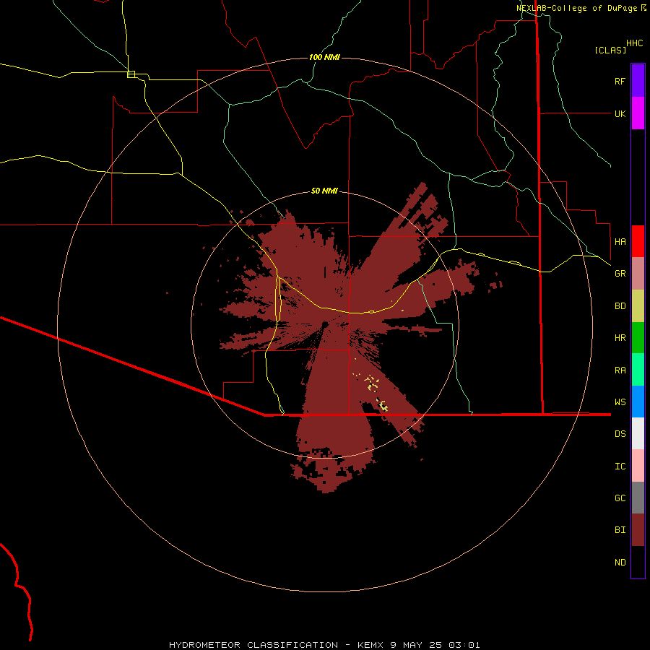This screenshot has width=650, height=650.
Task: Click the BD legend label
Action: pyautogui.click(x=620, y=306)
